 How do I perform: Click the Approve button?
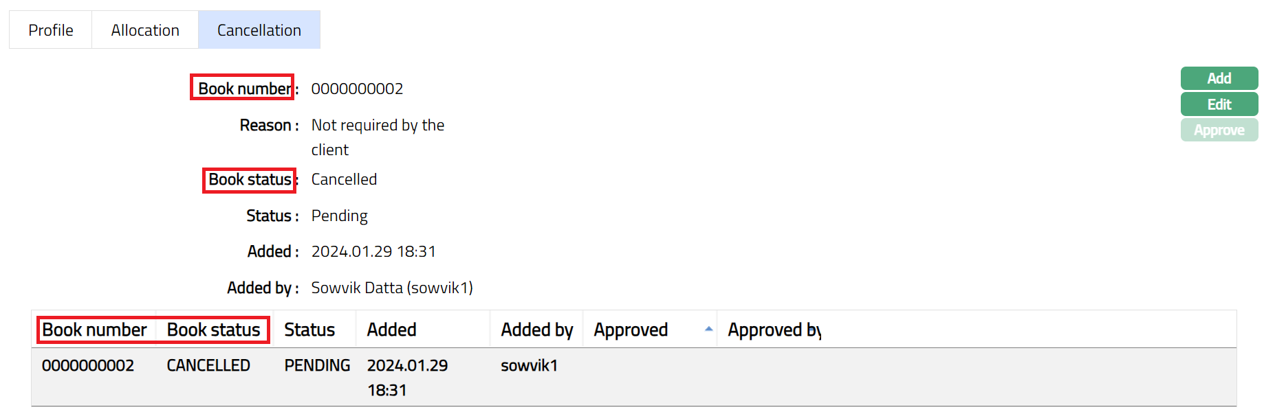1219,130
